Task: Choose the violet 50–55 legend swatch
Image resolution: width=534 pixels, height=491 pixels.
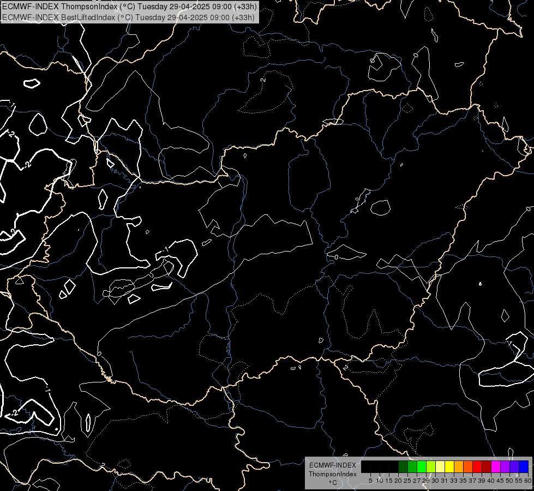Action: pos(514,466)
